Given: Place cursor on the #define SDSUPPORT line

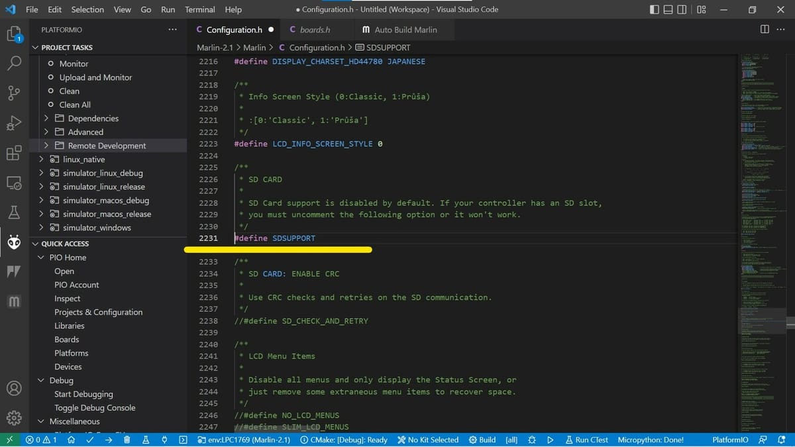Looking at the screenshot, I should pos(275,238).
